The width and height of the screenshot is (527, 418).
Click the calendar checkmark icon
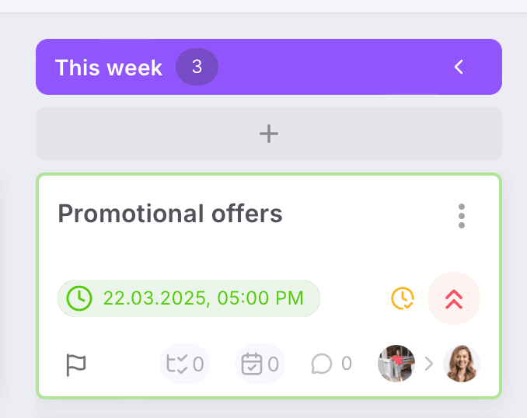click(251, 364)
